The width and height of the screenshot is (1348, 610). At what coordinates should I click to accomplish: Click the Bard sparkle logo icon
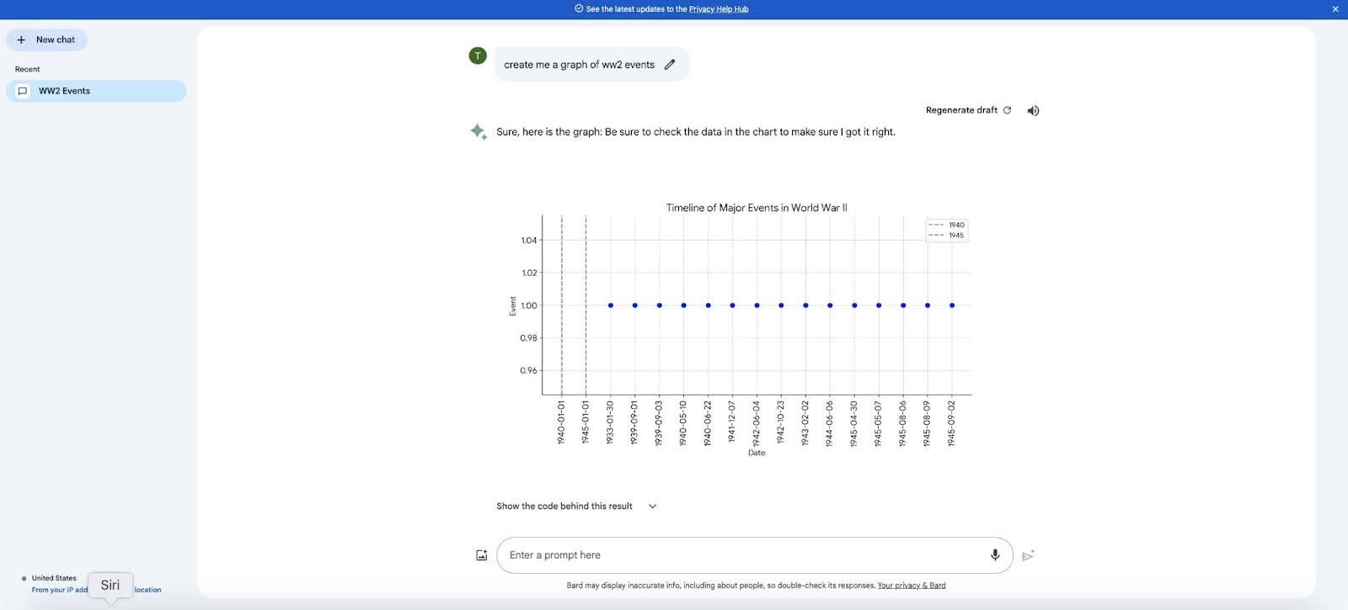point(479,131)
